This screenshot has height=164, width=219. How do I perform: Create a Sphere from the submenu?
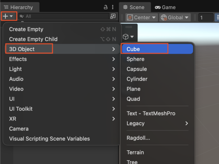[x=135, y=59]
